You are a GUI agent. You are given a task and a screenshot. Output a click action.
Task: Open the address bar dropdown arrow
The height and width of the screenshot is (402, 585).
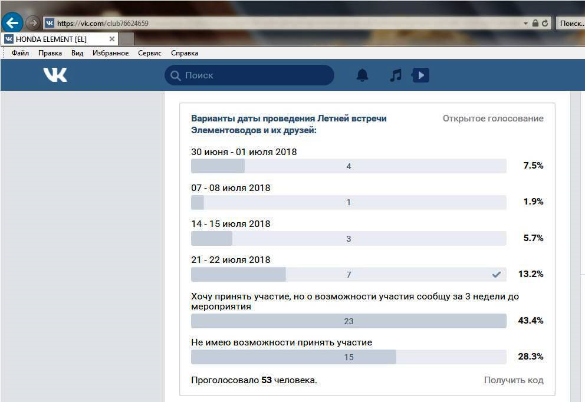(x=525, y=24)
